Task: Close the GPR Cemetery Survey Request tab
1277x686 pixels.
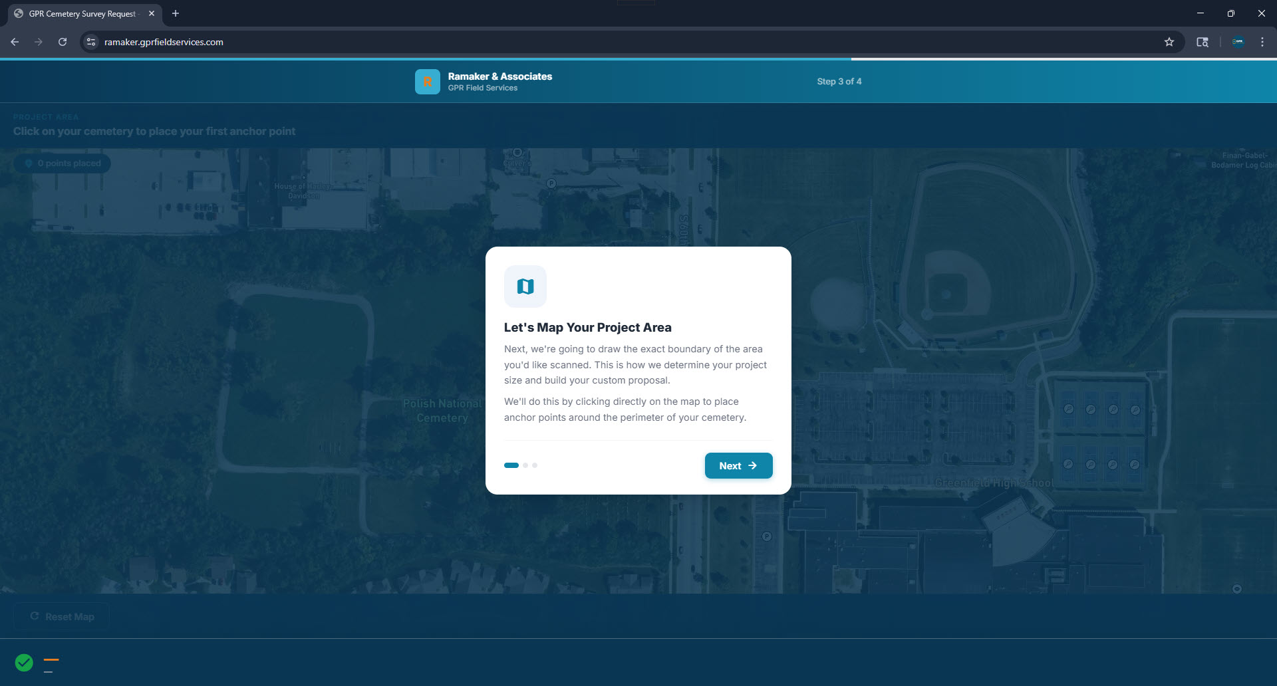Action: 152,13
